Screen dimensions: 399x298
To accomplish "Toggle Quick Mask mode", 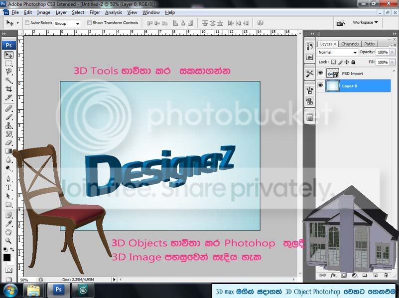I will 8,270.
